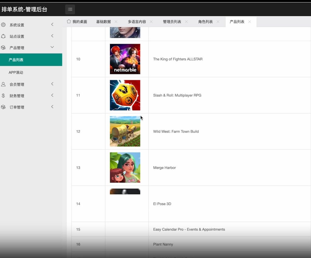This screenshot has width=311, height=258.
Task: Expand the 系统设置 menu chevron
Action: (x=52, y=24)
